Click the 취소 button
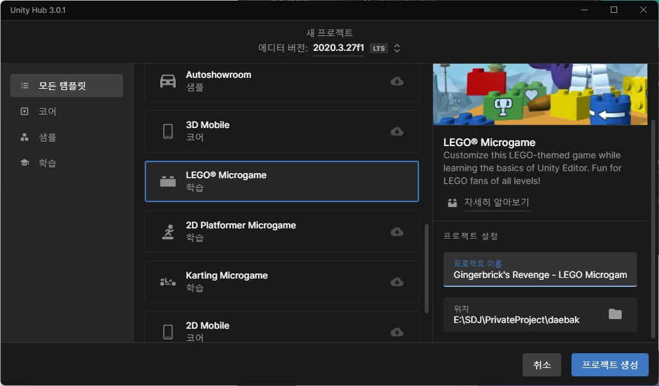The width and height of the screenshot is (659, 386). [x=542, y=365]
